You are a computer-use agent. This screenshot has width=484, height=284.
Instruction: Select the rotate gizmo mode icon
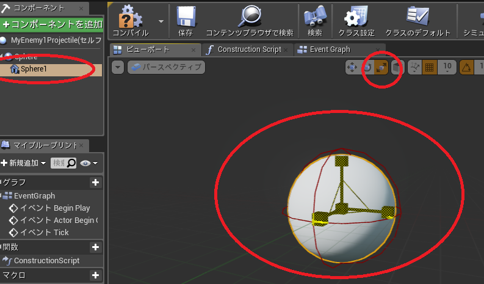pyautogui.click(x=367, y=67)
